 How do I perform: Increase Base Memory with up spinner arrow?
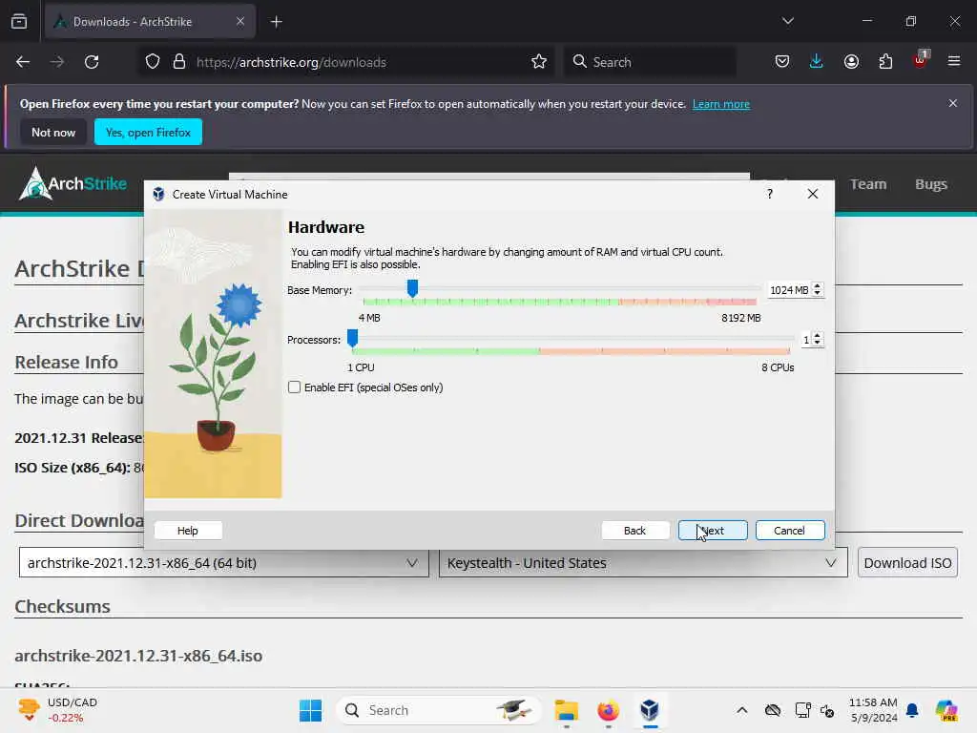click(x=818, y=286)
